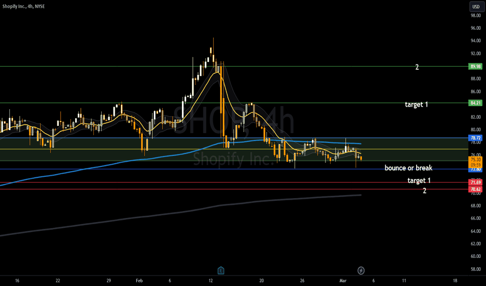Click the 73.80 blue price label
Screen dimensions: 486x286
[x=476, y=170]
